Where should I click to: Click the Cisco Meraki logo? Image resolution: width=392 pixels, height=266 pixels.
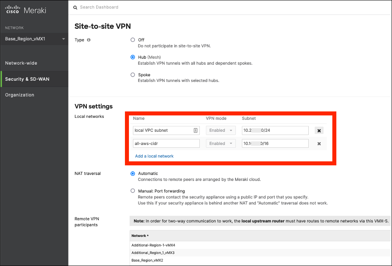[x=23, y=9]
